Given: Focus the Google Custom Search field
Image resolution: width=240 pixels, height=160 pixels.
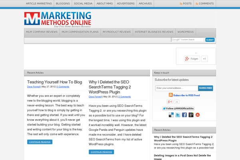Looking at the screenshot, I should pos(188,40).
